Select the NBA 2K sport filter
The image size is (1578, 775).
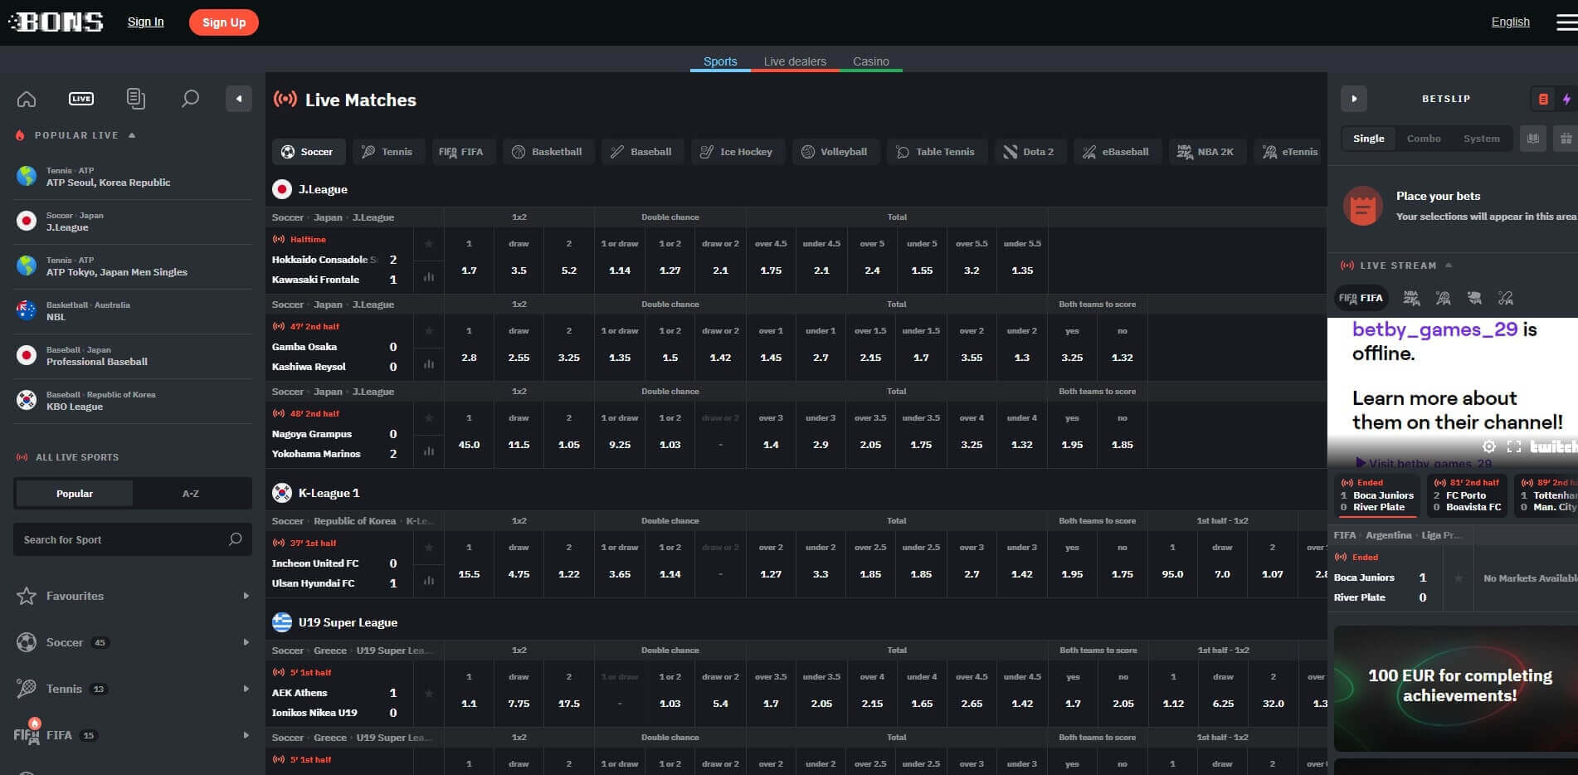1206,152
